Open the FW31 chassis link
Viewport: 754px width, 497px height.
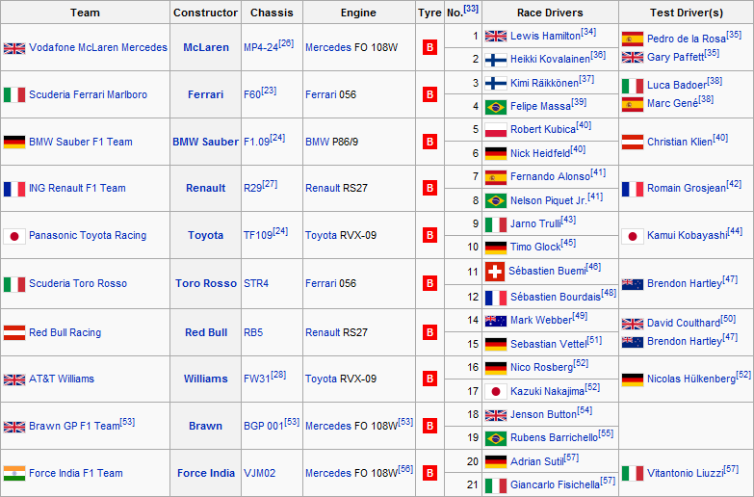[257, 379]
